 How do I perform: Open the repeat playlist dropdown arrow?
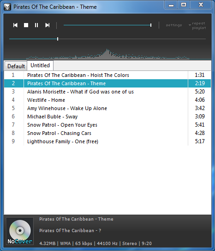[x=190, y=25]
